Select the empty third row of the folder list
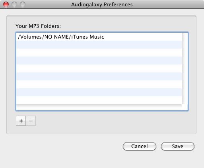 coord(99,53)
